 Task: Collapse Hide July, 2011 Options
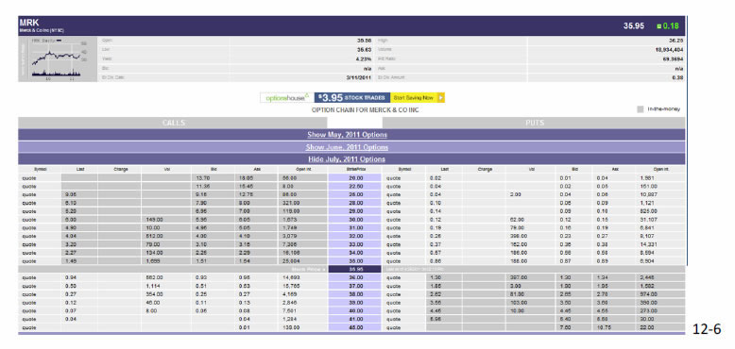pyautogui.click(x=347, y=159)
